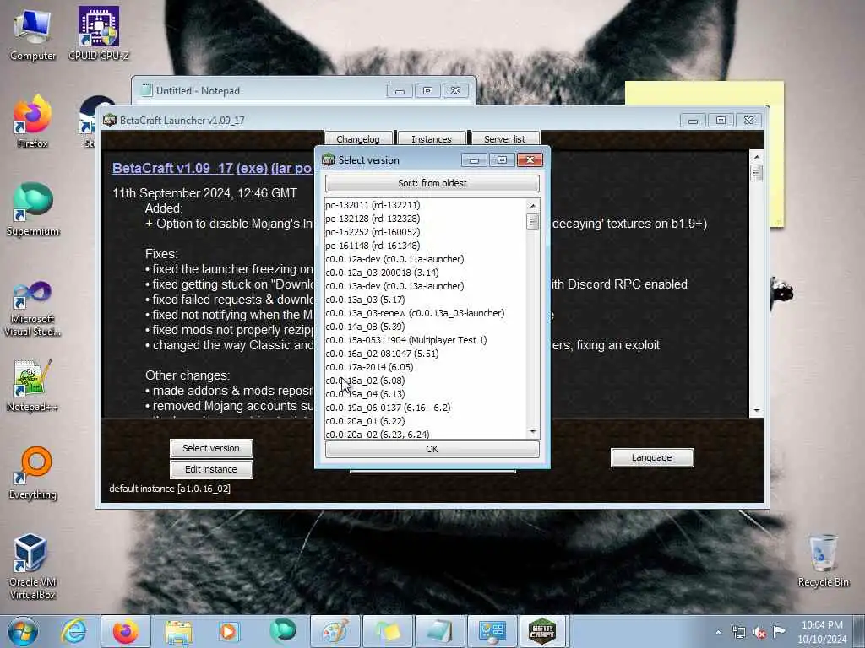Open the BetaCraft v1.09_17 (exe) link
This screenshot has height=648, width=865.
point(190,168)
